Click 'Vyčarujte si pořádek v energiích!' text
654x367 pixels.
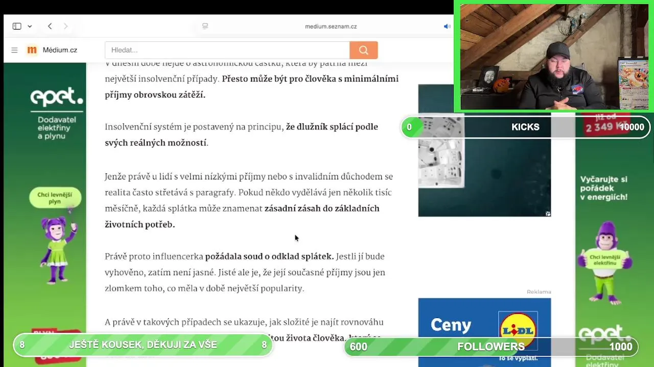(604, 188)
